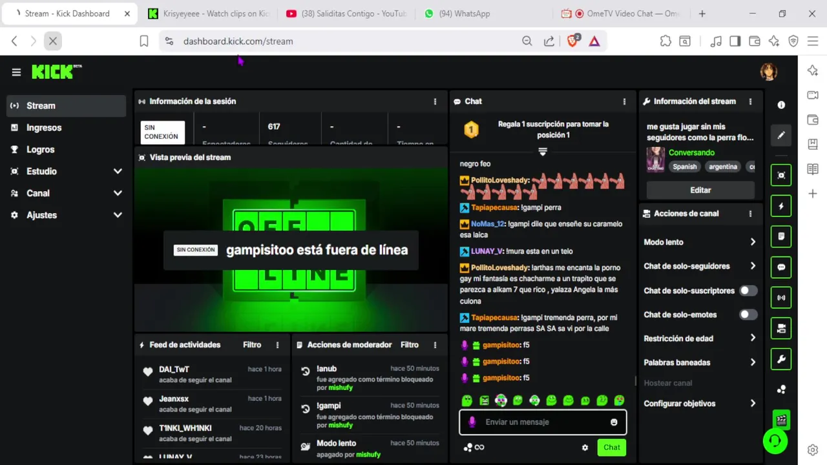Click the info icon in right toolbar
The image size is (827, 465).
tap(781, 105)
